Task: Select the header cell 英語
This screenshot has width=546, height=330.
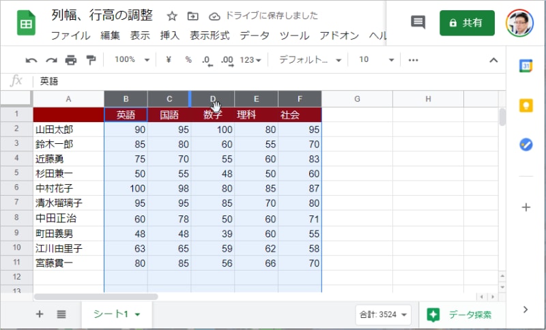Action: [126, 115]
